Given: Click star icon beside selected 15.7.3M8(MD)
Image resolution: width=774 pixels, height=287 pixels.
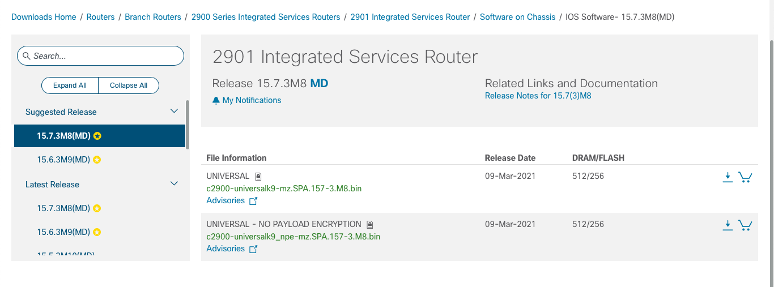Looking at the screenshot, I should coord(97,136).
